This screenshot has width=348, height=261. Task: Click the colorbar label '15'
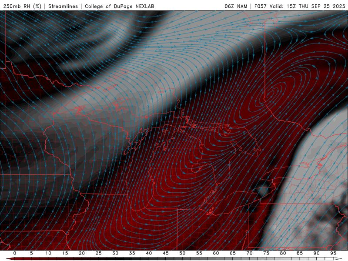tap(65, 253)
